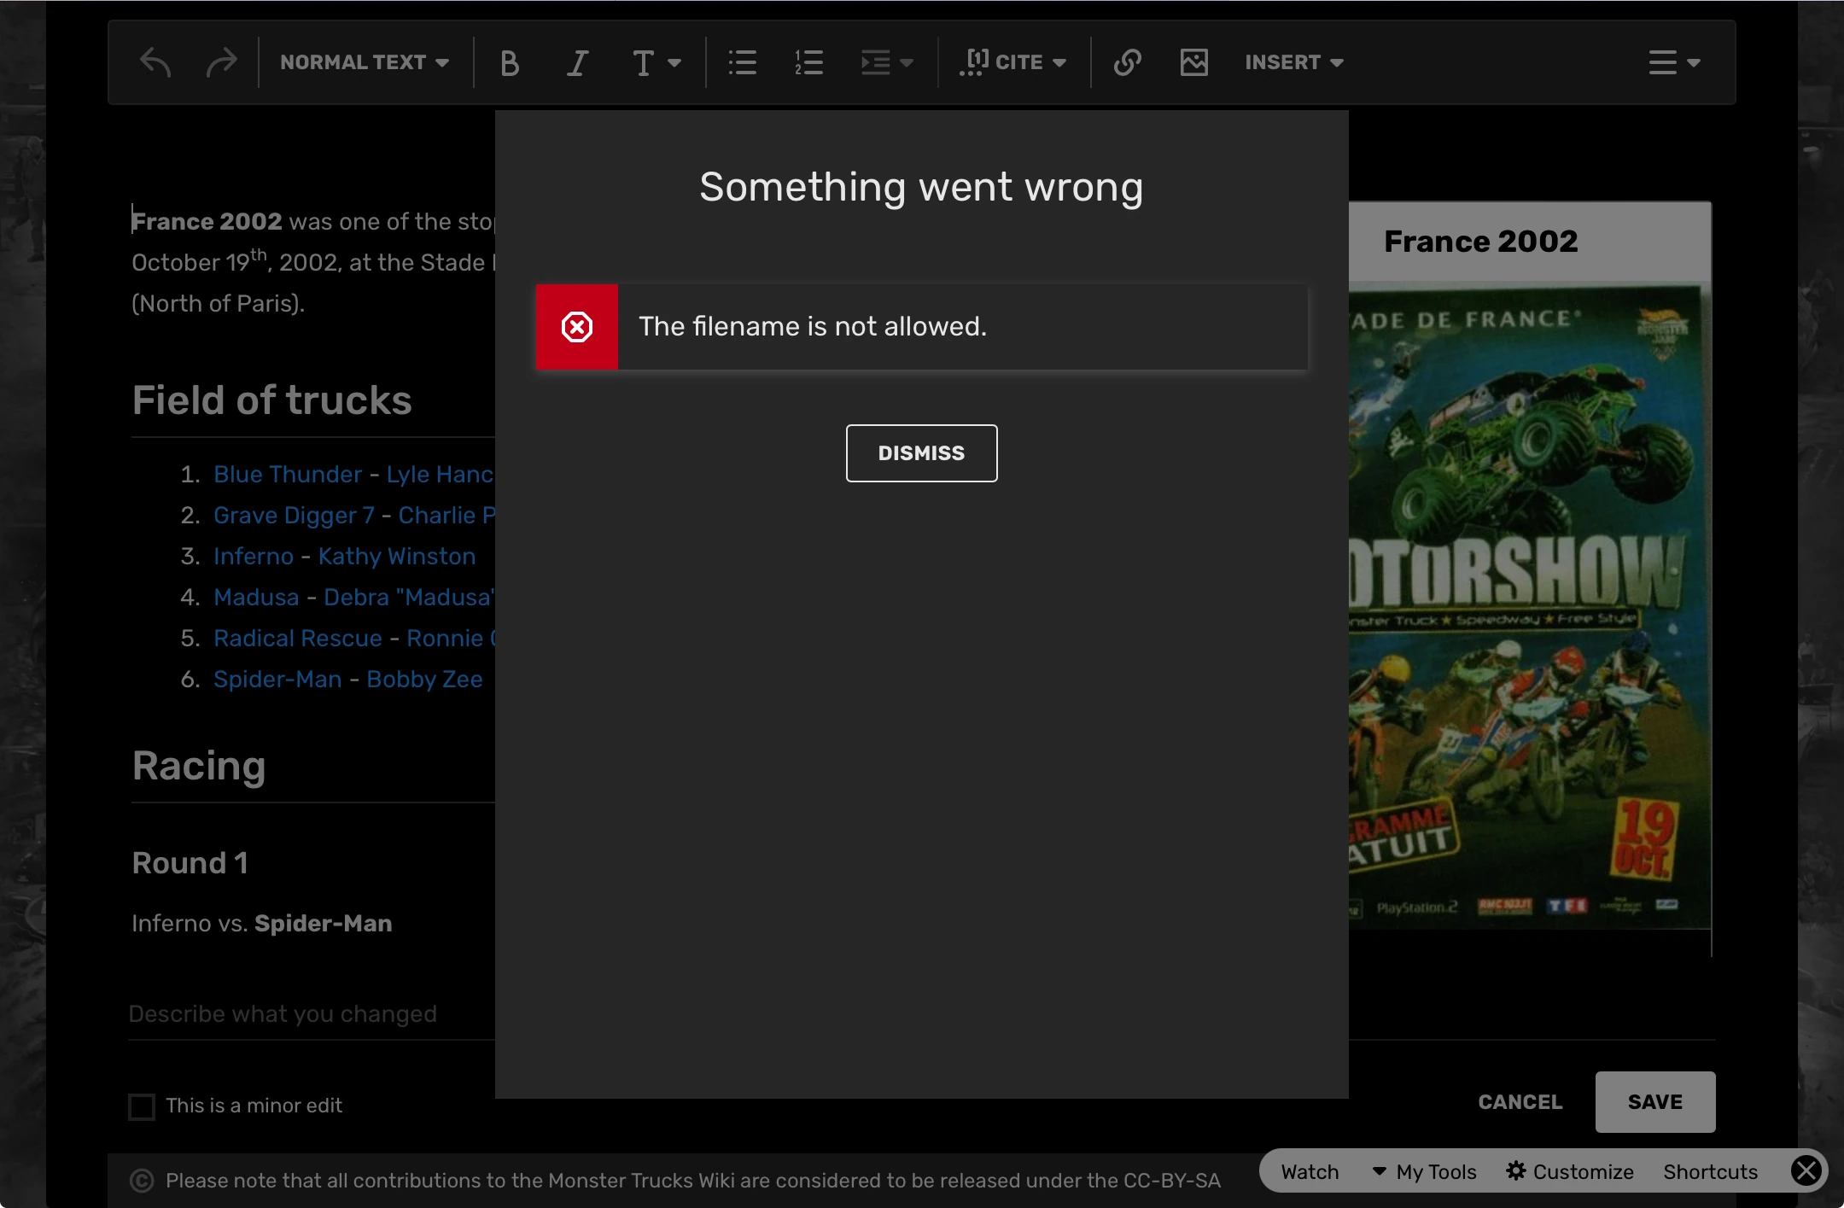Open the text style T dropdown
Screen dimensions: 1844x1208
point(656,62)
